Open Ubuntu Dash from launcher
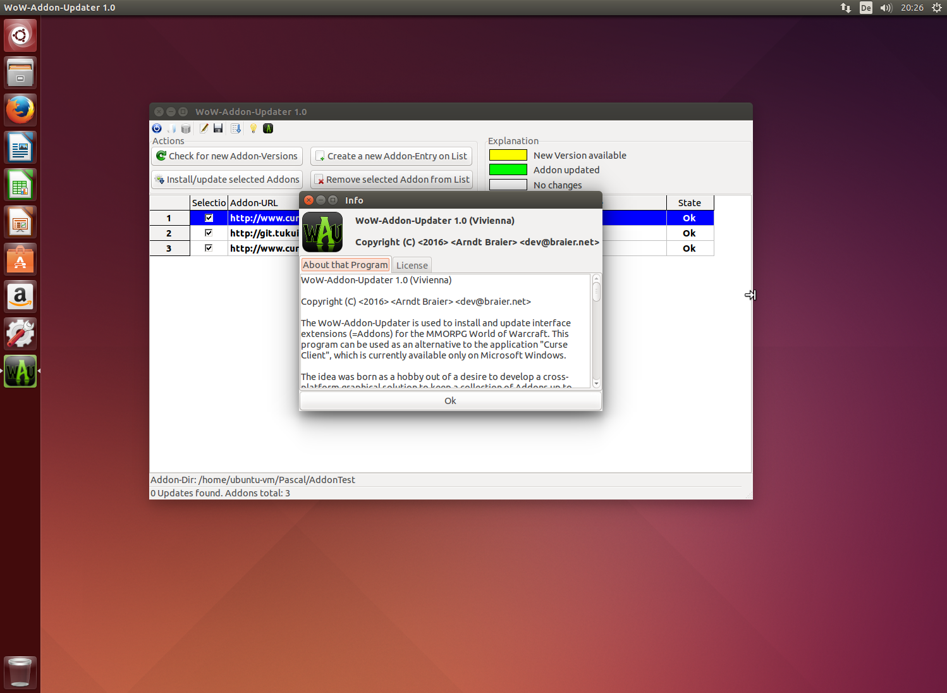Image resolution: width=947 pixels, height=693 pixels. click(x=20, y=35)
